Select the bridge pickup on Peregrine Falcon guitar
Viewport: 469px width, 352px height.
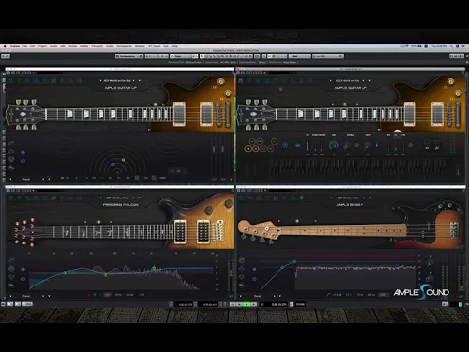point(203,232)
